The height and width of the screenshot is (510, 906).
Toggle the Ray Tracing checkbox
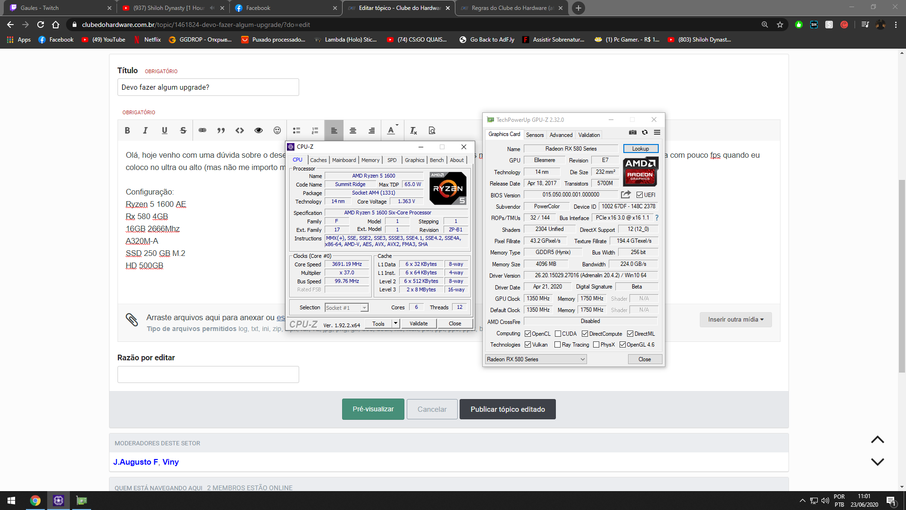[x=557, y=345]
